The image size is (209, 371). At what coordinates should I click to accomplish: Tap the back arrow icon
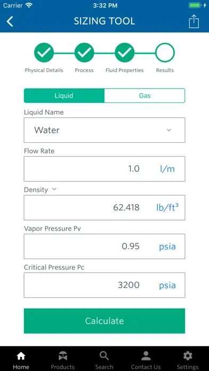coord(10,21)
